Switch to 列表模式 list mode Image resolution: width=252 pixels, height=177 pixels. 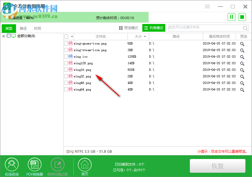[x=154, y=28]
